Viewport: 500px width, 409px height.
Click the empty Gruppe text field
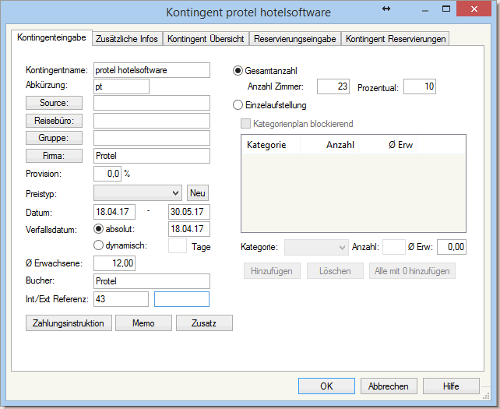[x=152, y=138]
